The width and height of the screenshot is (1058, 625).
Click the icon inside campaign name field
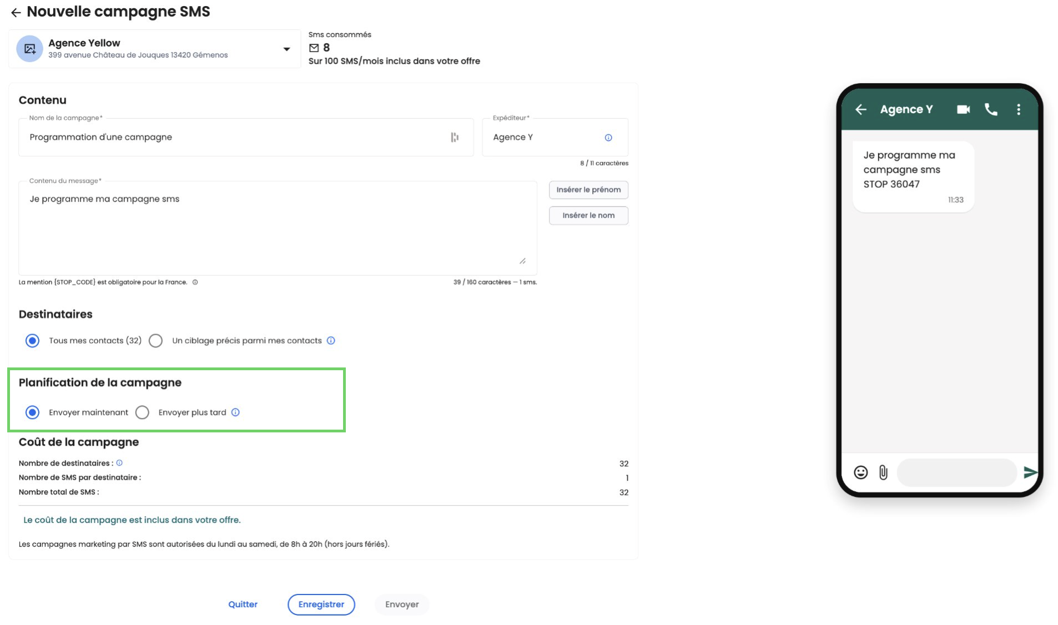tap(454, 138)
